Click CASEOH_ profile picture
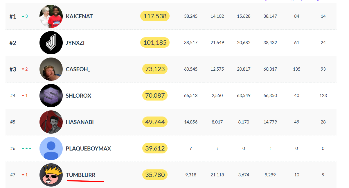349x188 pixels. [x=51, y=69]
